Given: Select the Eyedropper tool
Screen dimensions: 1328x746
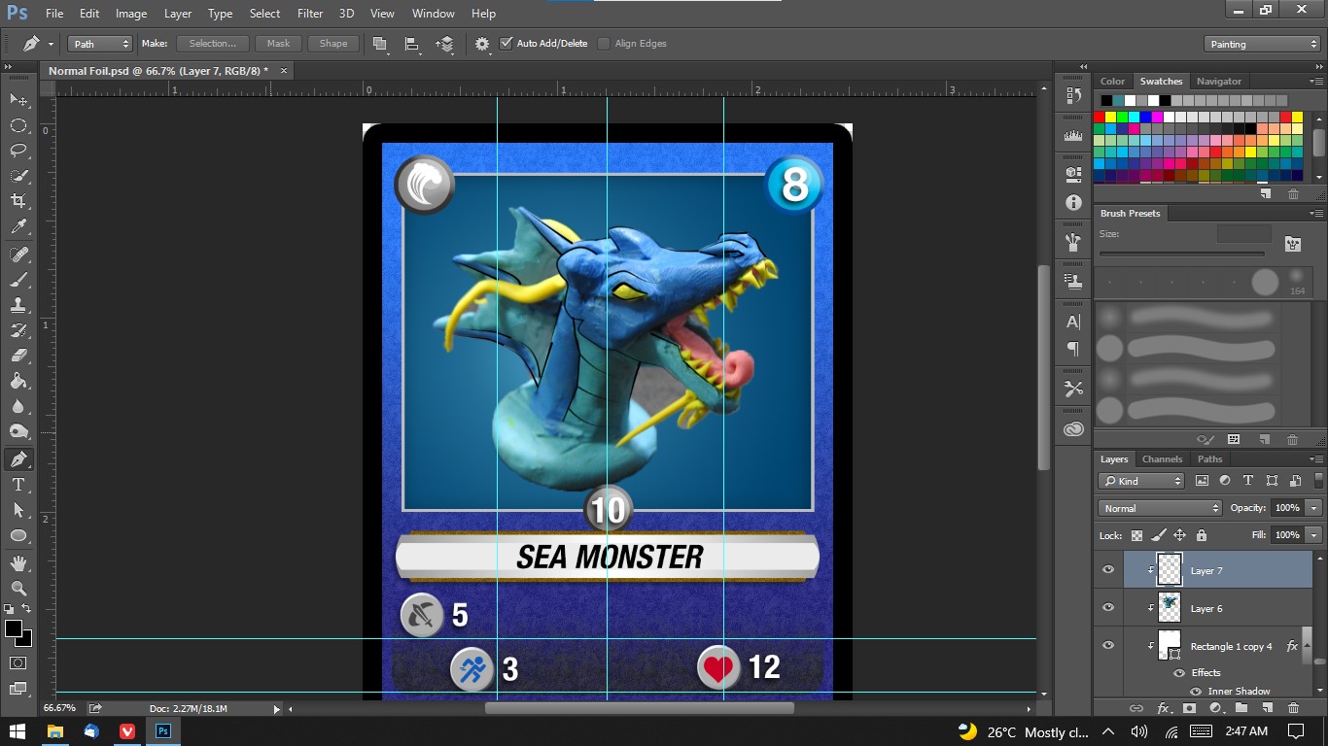Looking at the screenshot, I should [x=18, y=226].
